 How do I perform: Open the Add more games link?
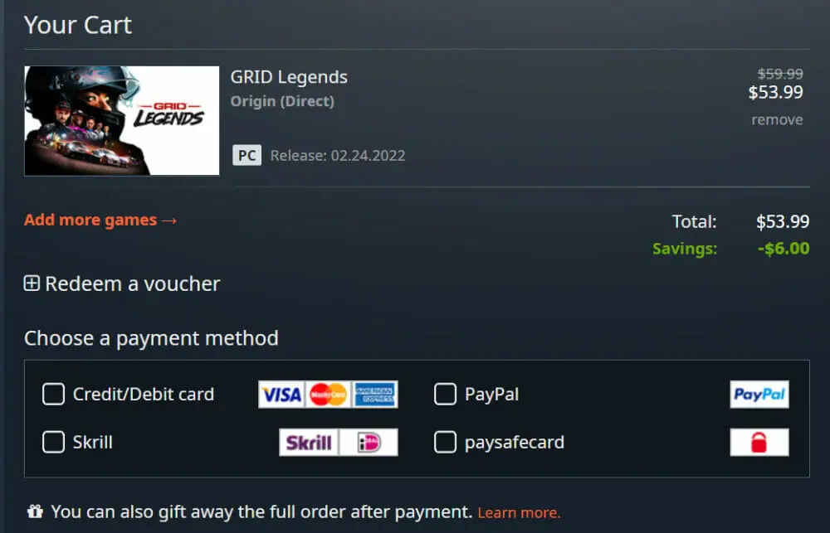(x=100, y=220)
